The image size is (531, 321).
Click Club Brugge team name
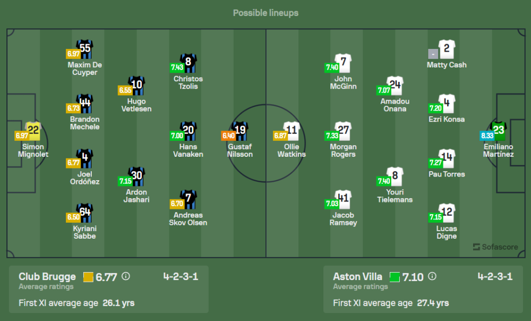(47, 276)
